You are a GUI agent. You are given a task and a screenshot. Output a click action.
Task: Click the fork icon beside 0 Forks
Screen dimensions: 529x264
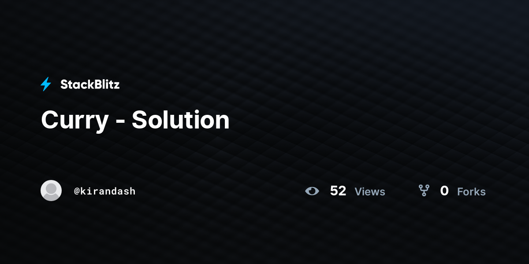[424, 191]
